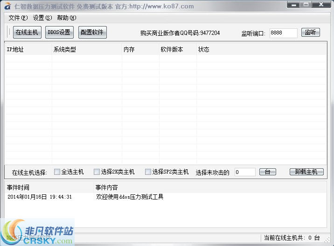The height and width of the screenshot is (246, 334).
Task: Click the 选择未攻击的 count field
Action: 245,172
